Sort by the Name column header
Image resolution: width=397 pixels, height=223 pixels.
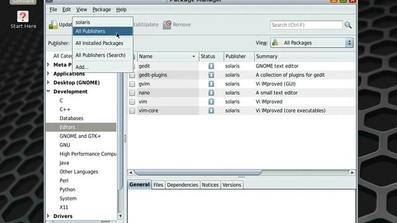pos(168,56)
